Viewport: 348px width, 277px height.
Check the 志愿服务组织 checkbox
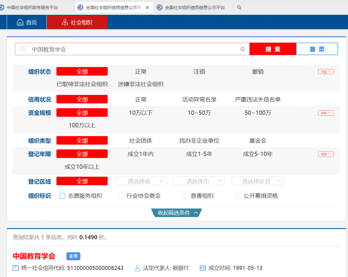(x=62, y=196)
